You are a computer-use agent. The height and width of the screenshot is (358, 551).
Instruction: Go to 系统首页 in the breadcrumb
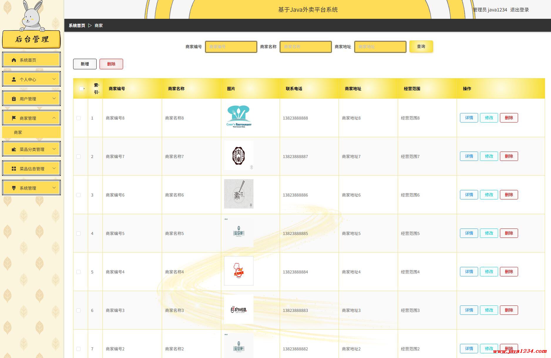pyautogui.click(x=77, y=26)
